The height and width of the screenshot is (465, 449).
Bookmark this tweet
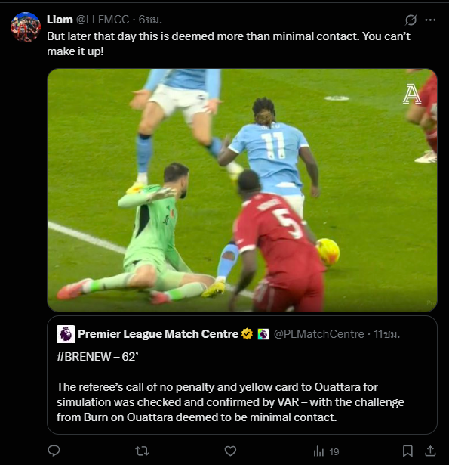(407, 451)
